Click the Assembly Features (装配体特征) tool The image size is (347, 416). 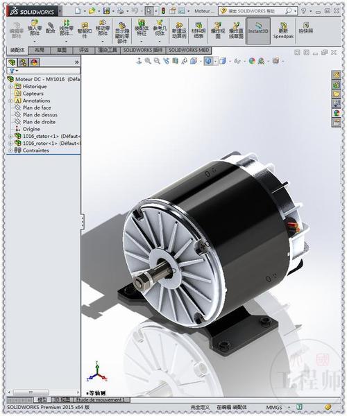click(142, 28)
